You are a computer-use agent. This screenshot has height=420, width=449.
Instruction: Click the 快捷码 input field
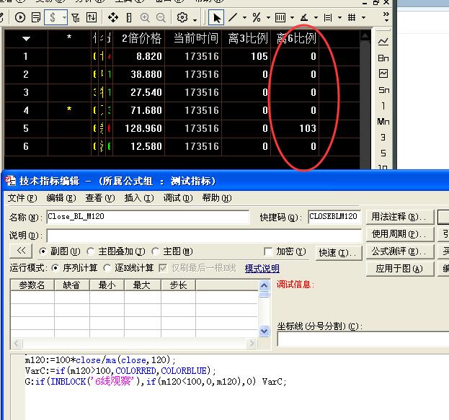[334, 217]
